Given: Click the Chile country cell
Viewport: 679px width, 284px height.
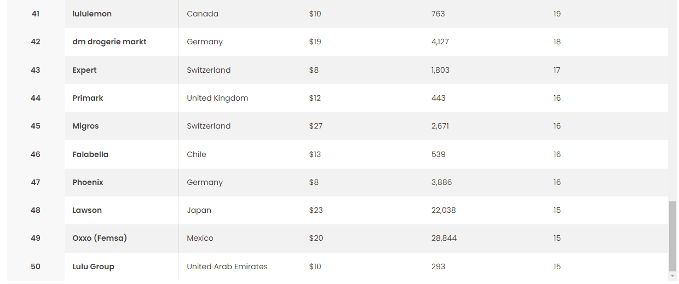Looking at the screenshot, I should 197,154.
